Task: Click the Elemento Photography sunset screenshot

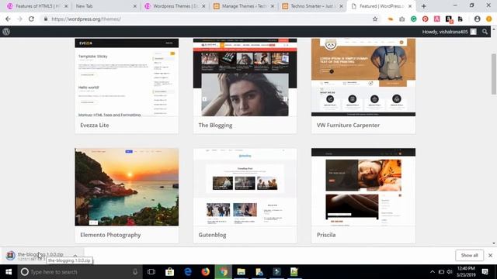Action: pyautogui.click(x=127, y=187)
